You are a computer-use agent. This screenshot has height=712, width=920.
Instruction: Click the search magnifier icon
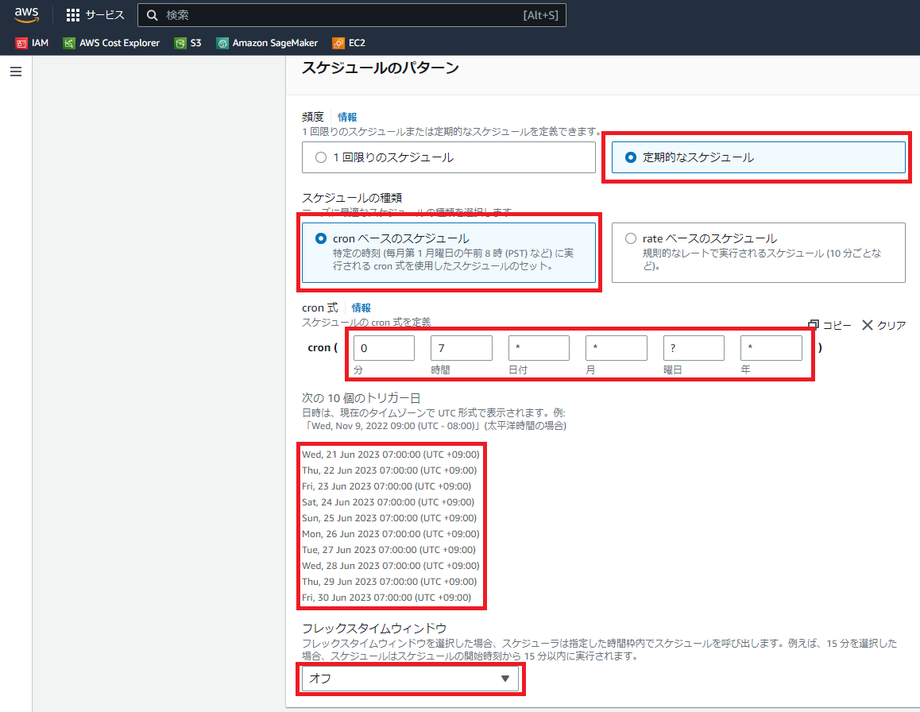[x=151, y=14]
